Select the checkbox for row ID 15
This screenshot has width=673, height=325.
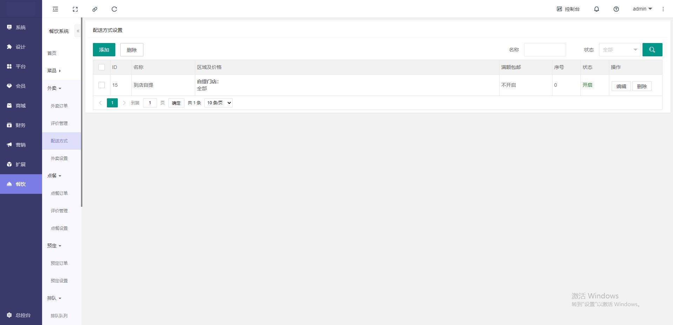click(x=102, y=85)
